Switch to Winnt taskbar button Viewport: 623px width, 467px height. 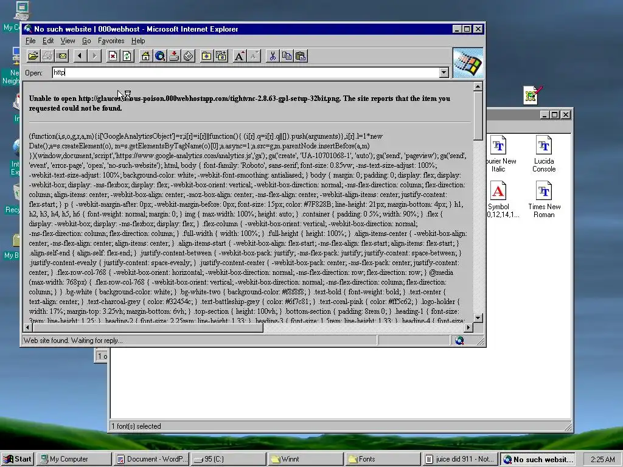[305, 459]
